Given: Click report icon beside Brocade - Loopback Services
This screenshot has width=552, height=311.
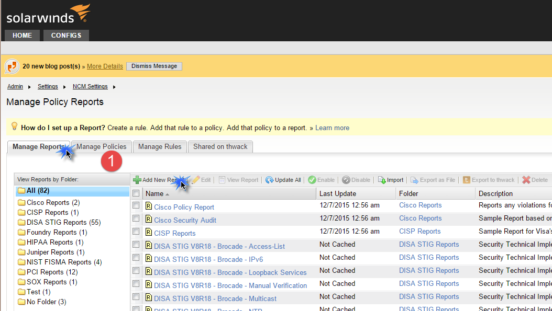Looking at the screenshot, I should coord(149,271).
